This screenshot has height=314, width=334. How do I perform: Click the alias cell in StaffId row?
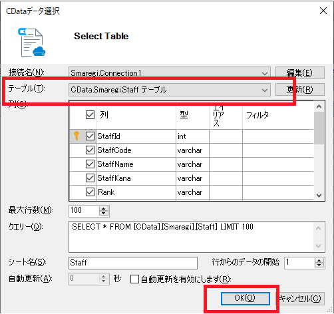coord(226,136)
